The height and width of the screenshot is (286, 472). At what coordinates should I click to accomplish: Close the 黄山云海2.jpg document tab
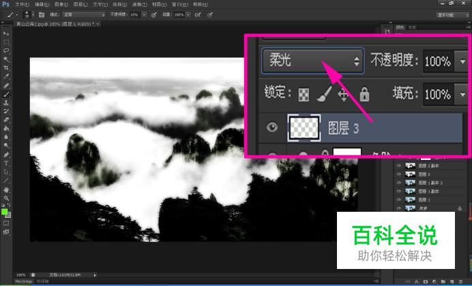[98, 24]
